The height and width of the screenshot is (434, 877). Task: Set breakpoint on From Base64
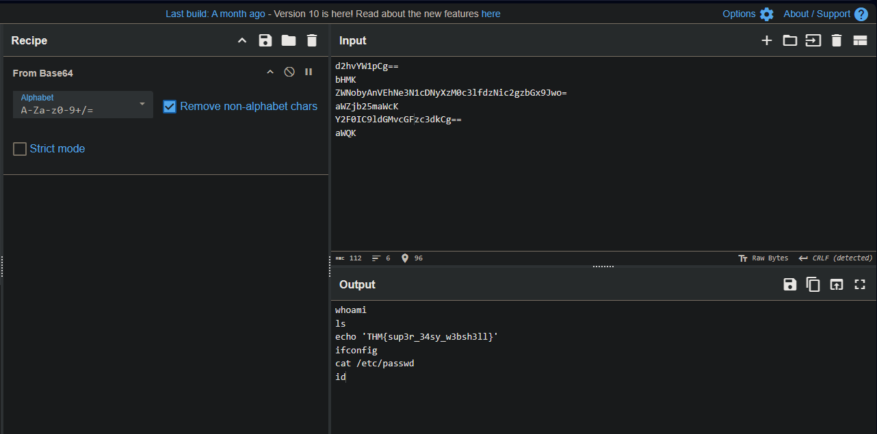[x=309, y=72]
